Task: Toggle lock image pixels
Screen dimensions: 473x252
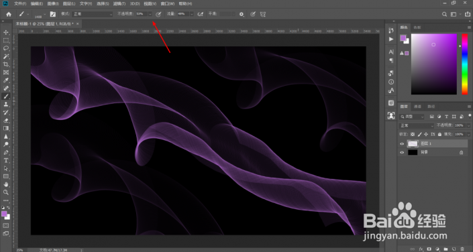Action: [419, 134]
